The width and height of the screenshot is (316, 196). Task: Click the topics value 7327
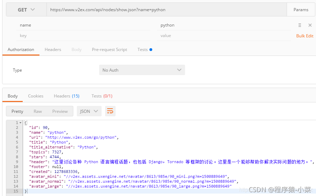pyautogui.click(x=57, y=152)
